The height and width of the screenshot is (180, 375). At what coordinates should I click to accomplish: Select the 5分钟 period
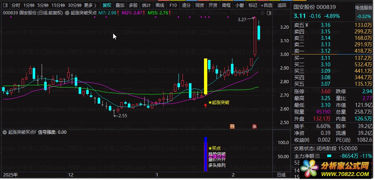click(43, 5)
